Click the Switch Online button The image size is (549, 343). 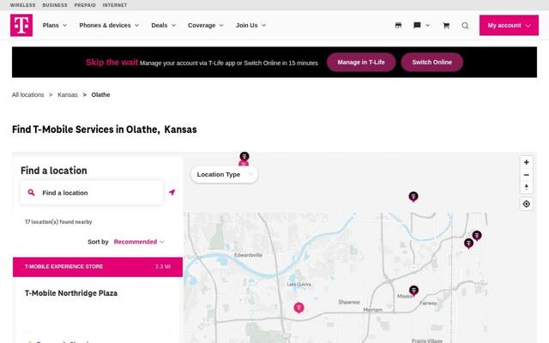pos(432,63)
